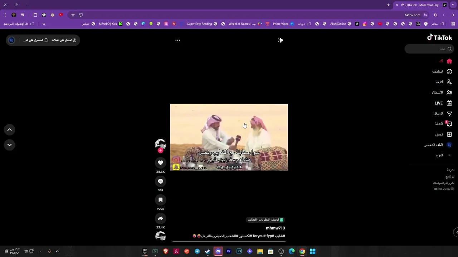Go to previous video with up chevron

[9, 130]
